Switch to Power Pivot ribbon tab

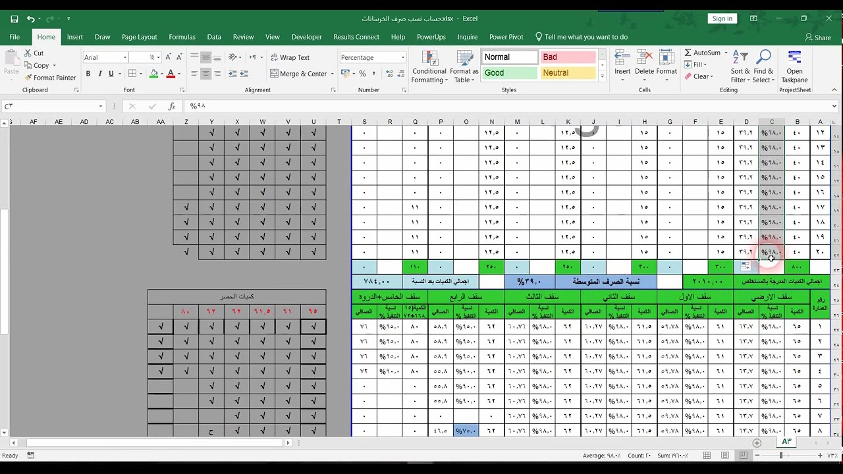506,37
